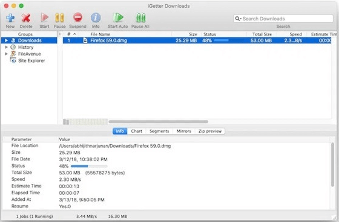Click the horizontal scrollbar under the download list

pyautogui.click(x=158, y=122)
